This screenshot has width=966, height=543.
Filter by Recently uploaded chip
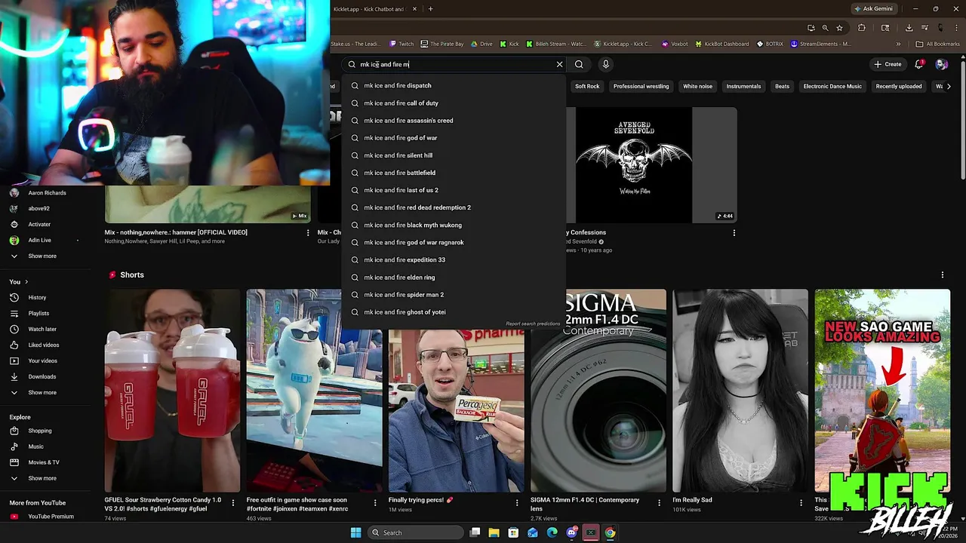pyautogui.click(x=898, y=86)
